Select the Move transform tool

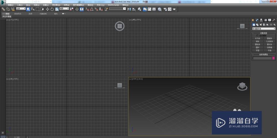tap(47, 9)
